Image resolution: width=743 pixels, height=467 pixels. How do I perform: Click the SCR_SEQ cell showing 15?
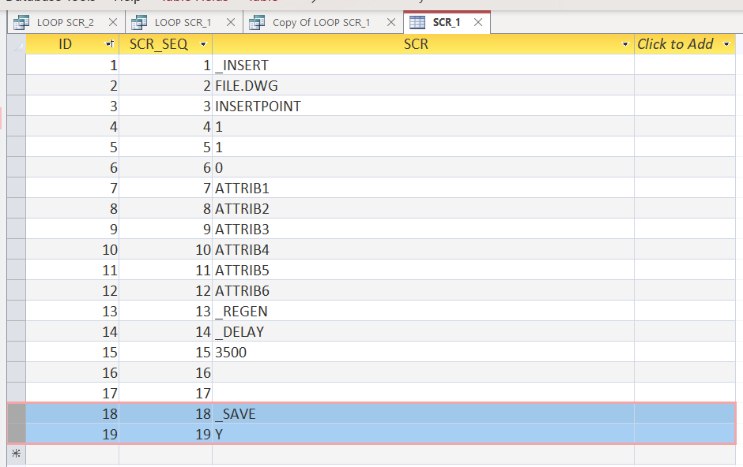coord(165,352)
